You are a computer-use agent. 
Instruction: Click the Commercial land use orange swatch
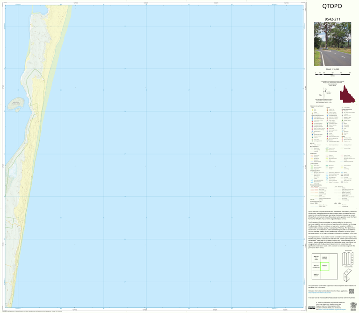(312, 155)
